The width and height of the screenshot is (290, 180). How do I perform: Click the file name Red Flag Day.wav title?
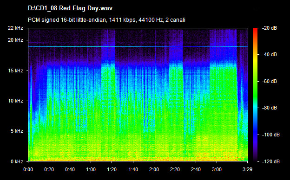(70, 8)
